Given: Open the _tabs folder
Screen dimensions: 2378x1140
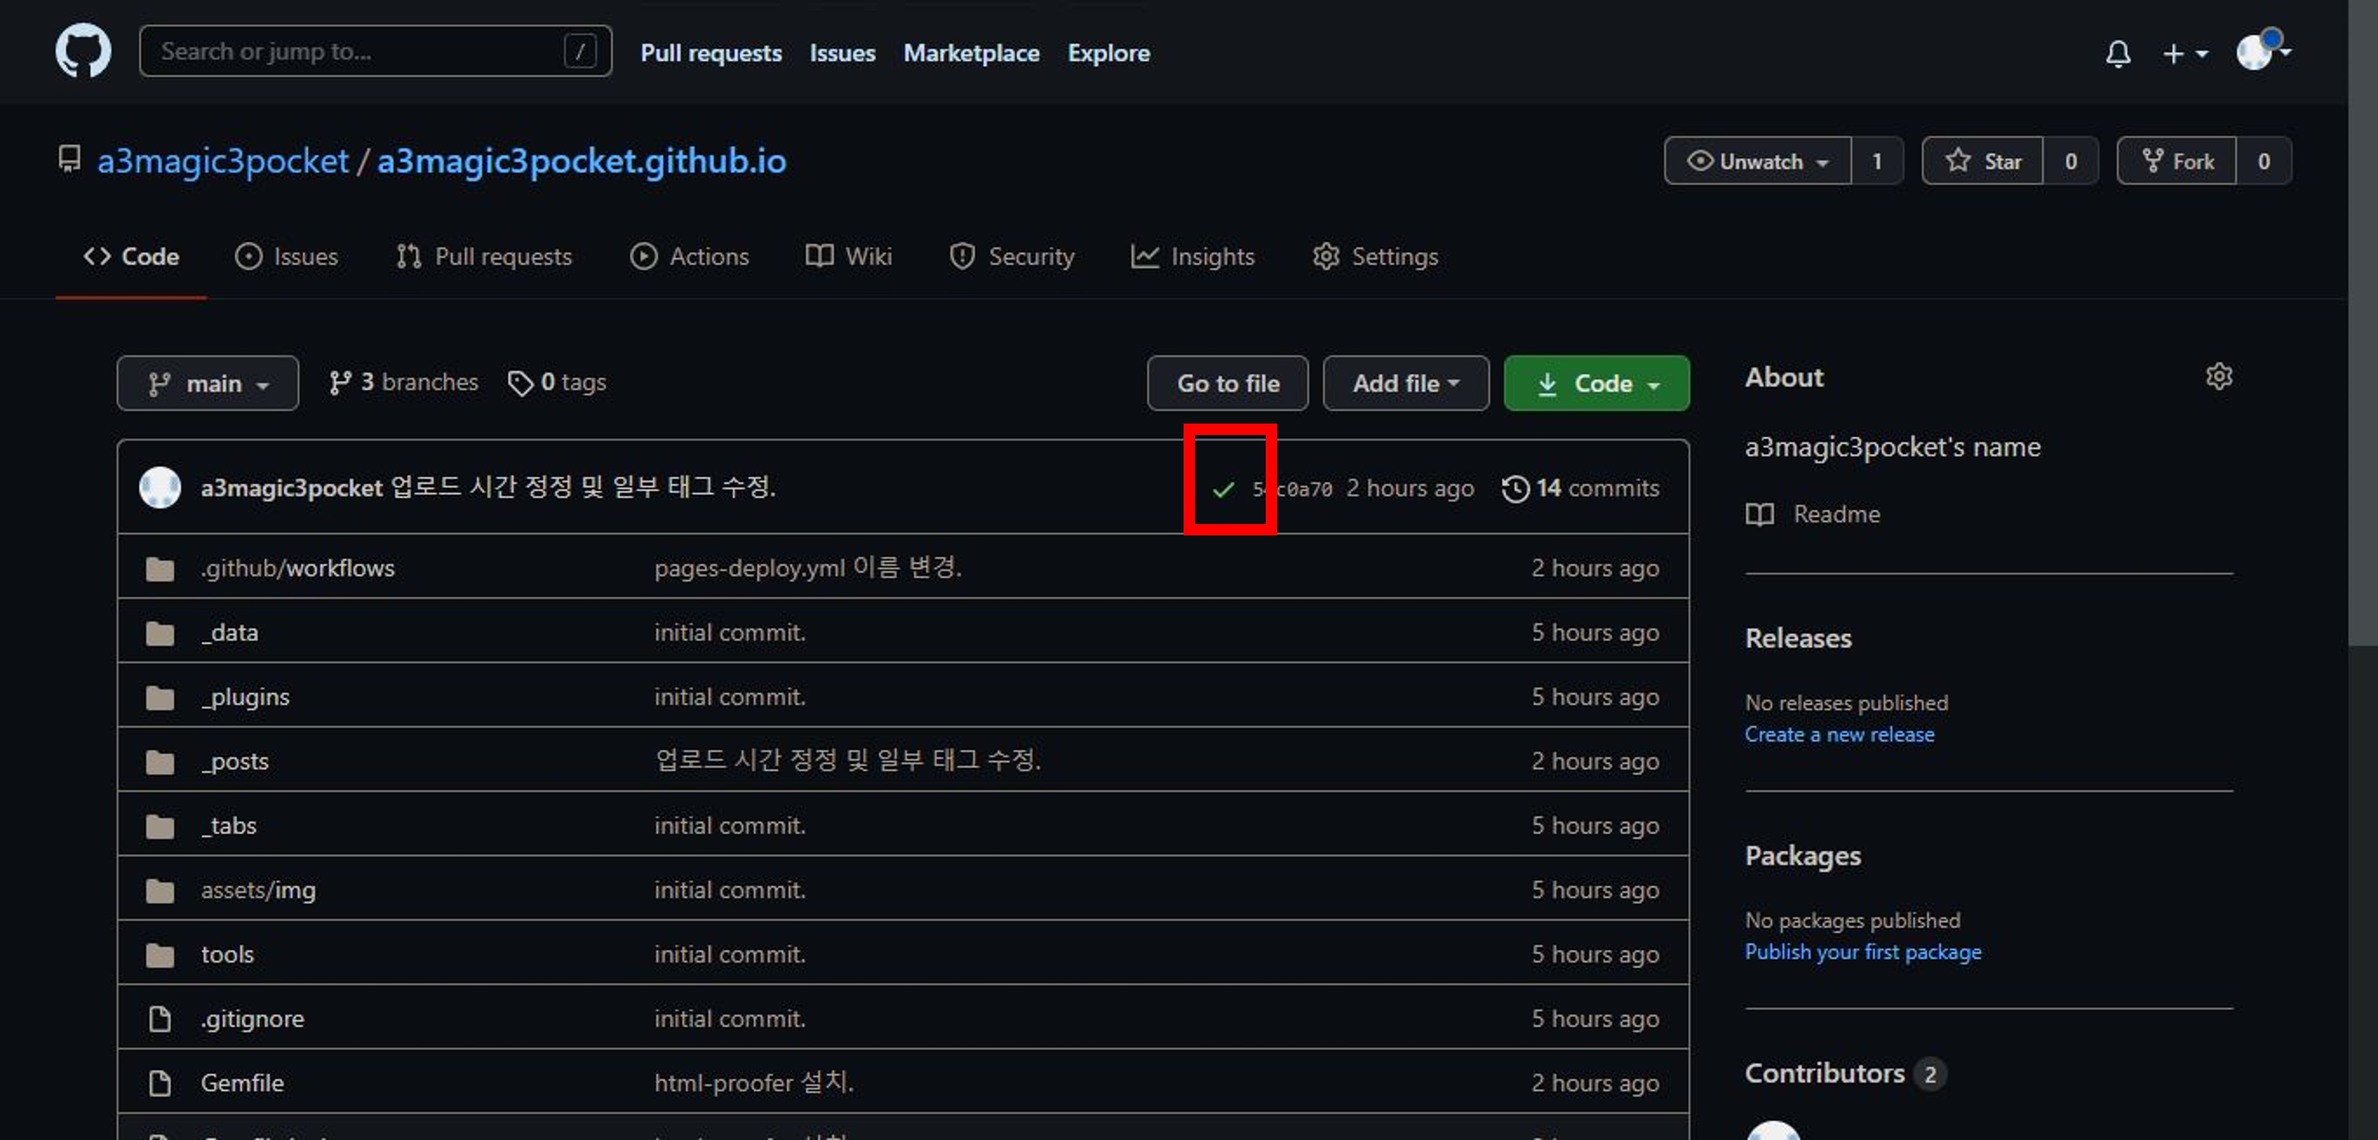Looking at the screenshot, I should point(229,825).
